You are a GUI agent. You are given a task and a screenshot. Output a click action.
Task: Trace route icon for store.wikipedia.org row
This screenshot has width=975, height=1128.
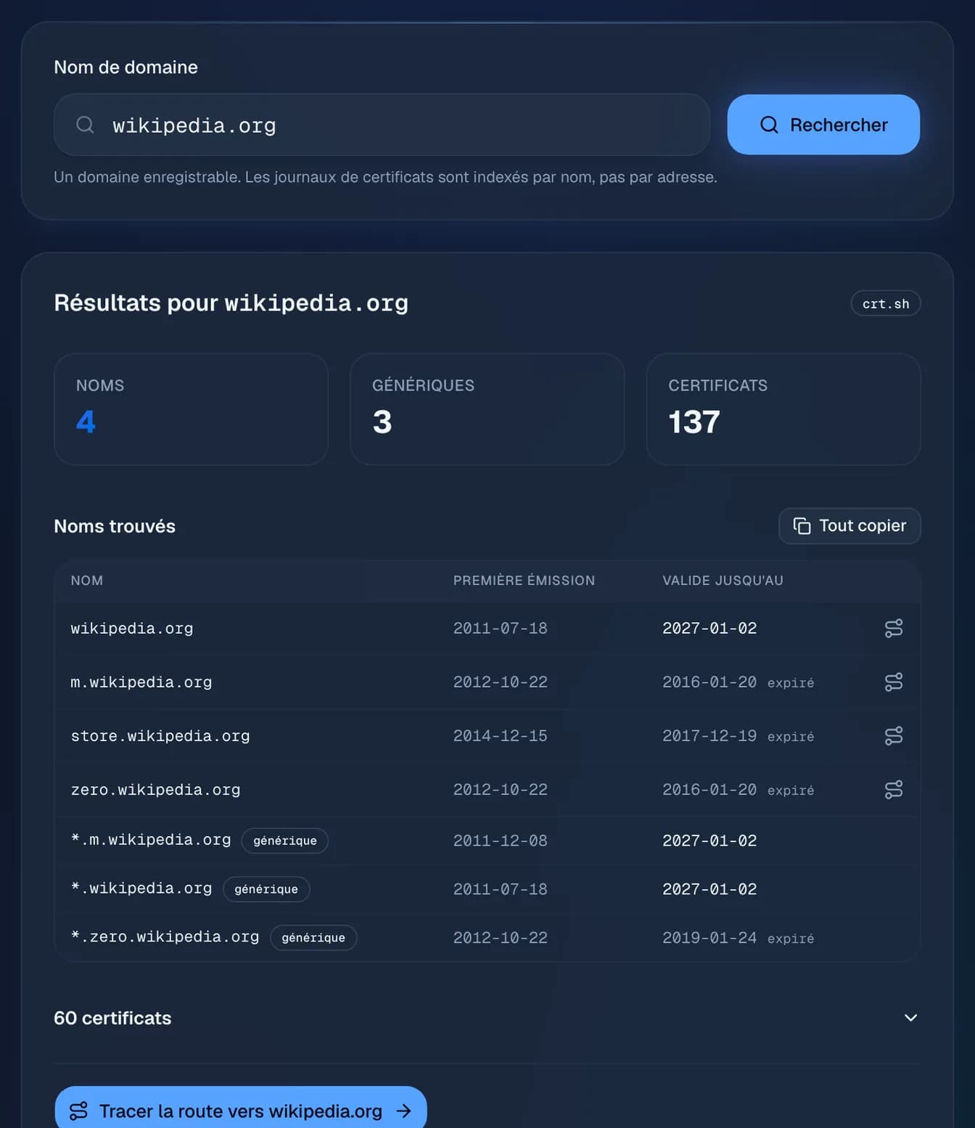pos(894,736)
